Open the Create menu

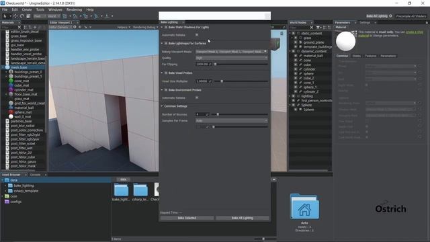click(x=27, y=9)
